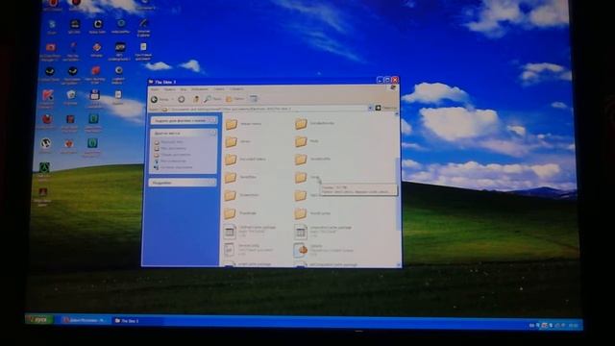
Task: Open the Search pane from toolbar
Action: coord(212,99)
